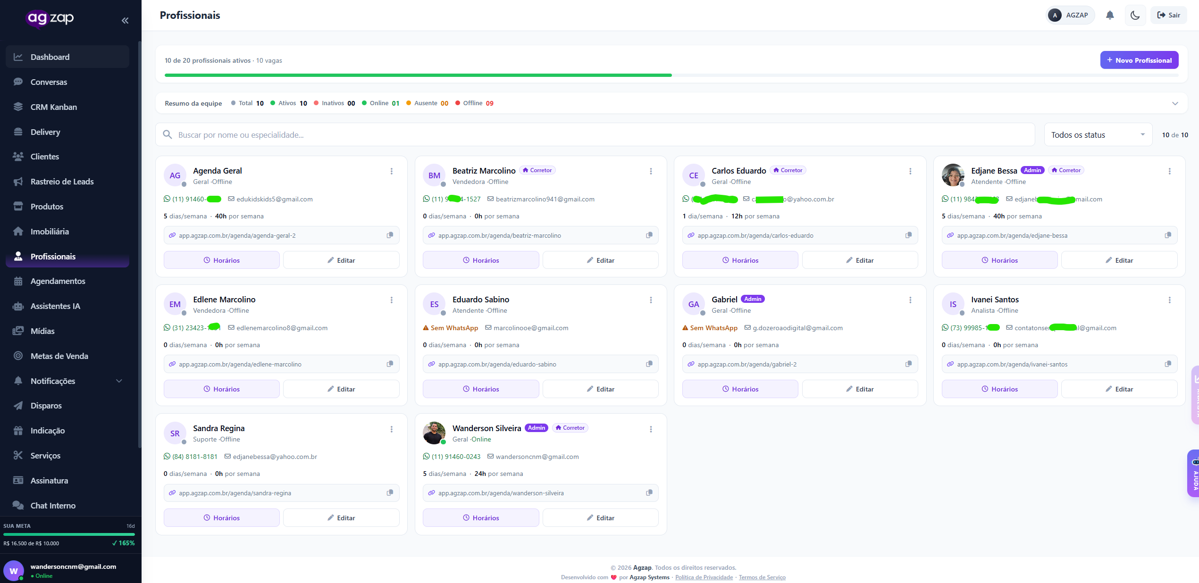Copy Carlos Eduardo agenda link icon
Screen dimensions: 1199x583
(908, 235)
